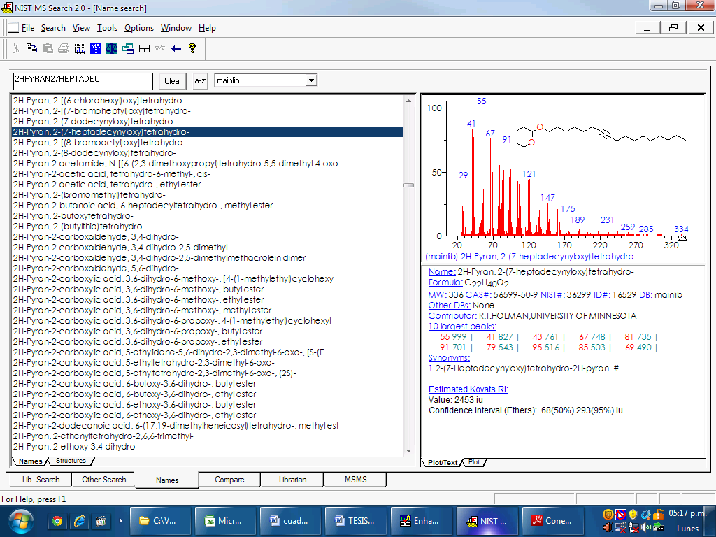Click the Copy toolbar icon

coord(31,48)
